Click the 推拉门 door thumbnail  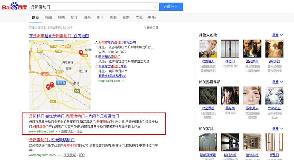(230, 49)
